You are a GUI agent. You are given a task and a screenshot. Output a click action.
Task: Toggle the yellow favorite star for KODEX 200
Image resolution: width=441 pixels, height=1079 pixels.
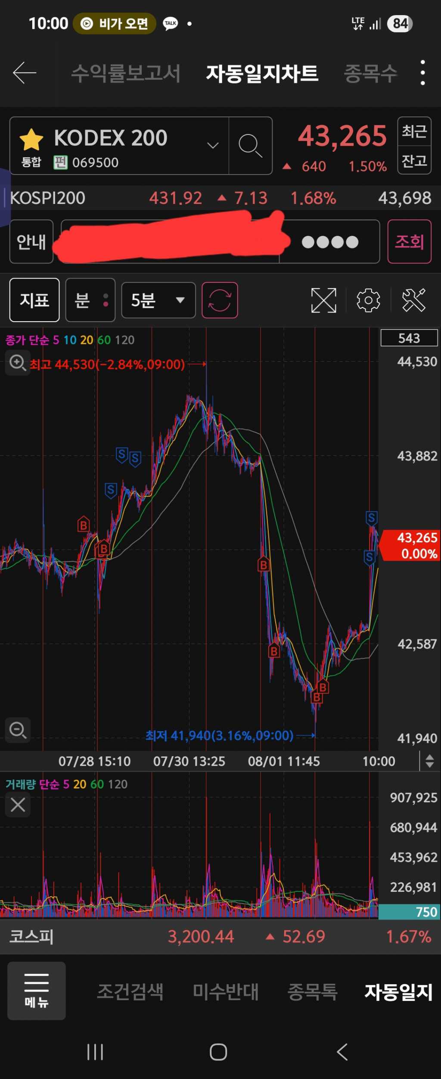pyautogui.click(x=31, y=140)
